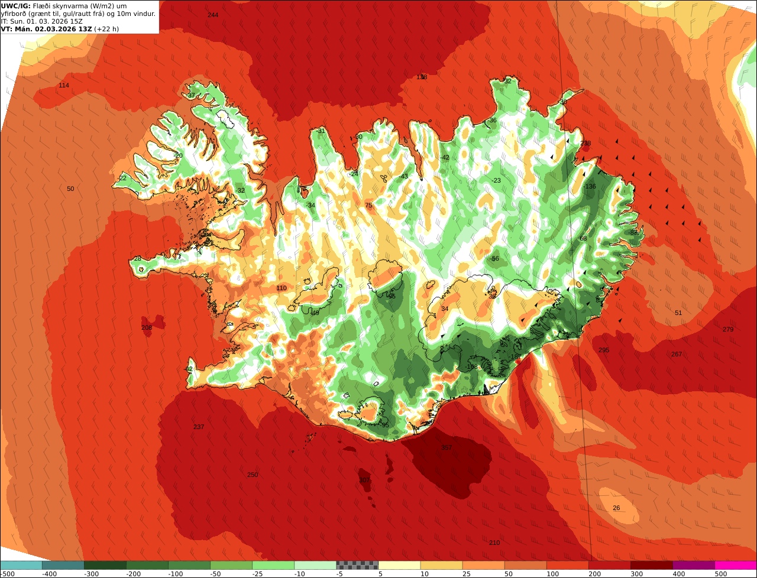The image size is (757, 578).
Task: Click the value '-23' in northeast Iceland
Action: [496, 181]
